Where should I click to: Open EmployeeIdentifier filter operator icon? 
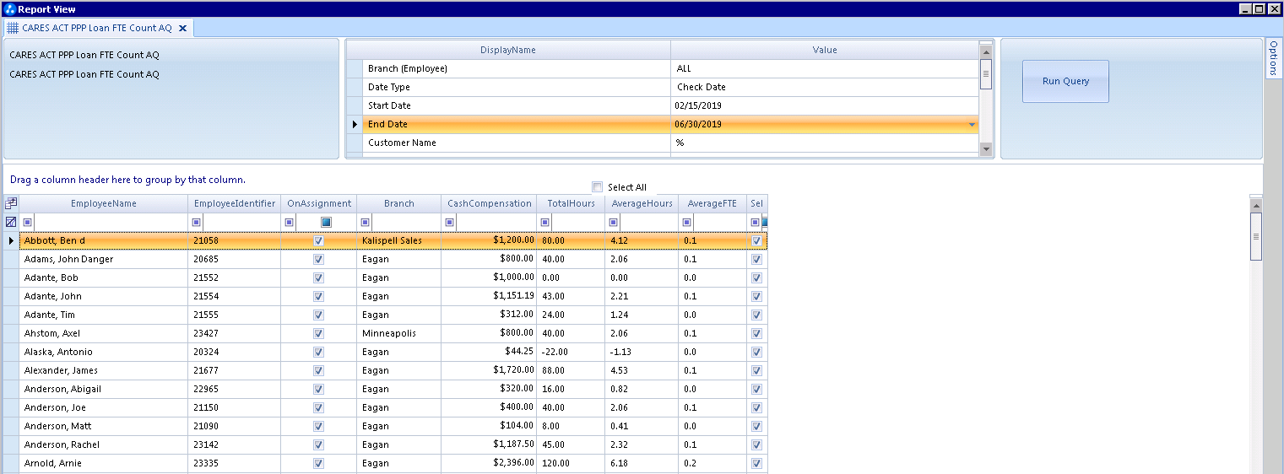click(x=197, y=223)
